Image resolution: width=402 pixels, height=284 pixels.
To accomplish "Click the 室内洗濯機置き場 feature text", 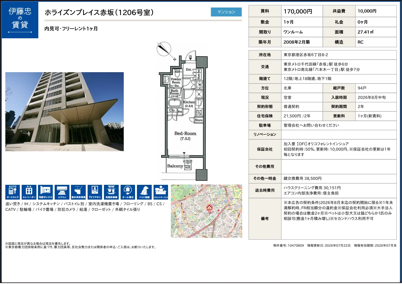I will 103,204.
